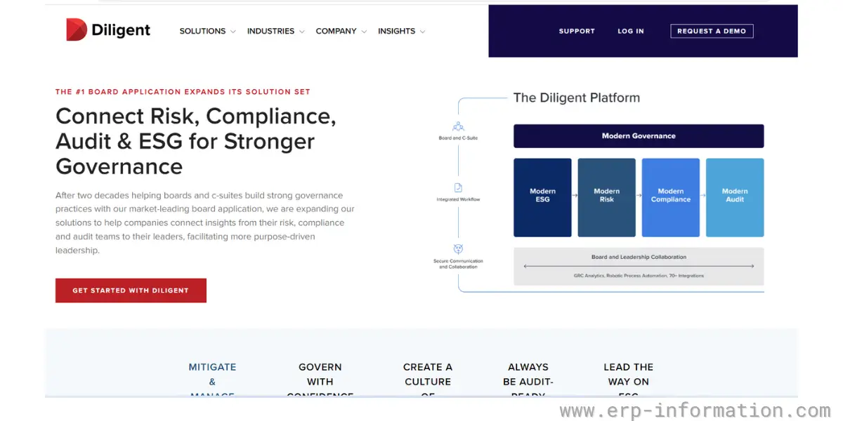This screenshot has width=843, height=421.
Task: Click the Secure Communication and Collaboration icon
Action: [x=458, y=249]
